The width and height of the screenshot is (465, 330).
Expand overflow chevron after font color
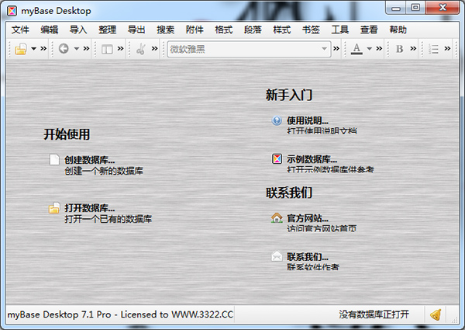pos(379,48)
